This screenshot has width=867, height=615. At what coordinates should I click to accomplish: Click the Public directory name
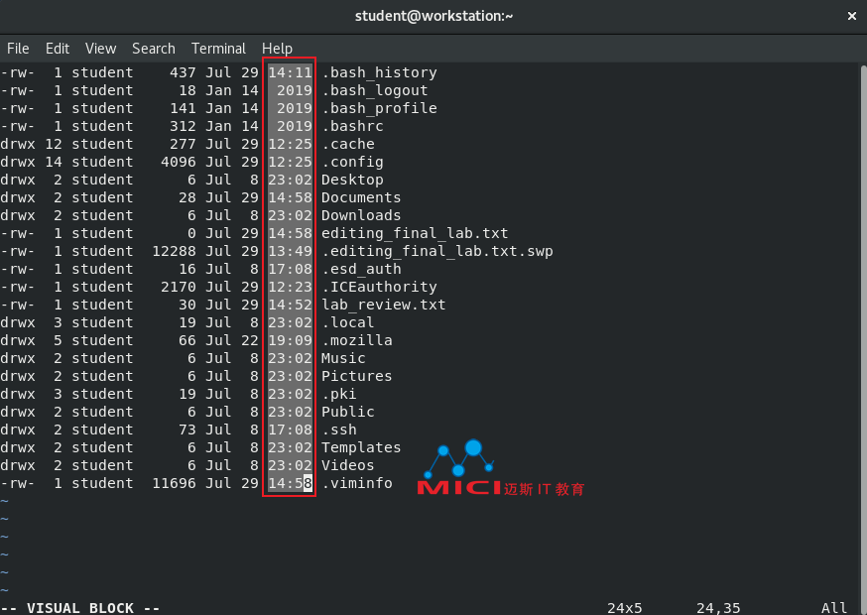348,412
